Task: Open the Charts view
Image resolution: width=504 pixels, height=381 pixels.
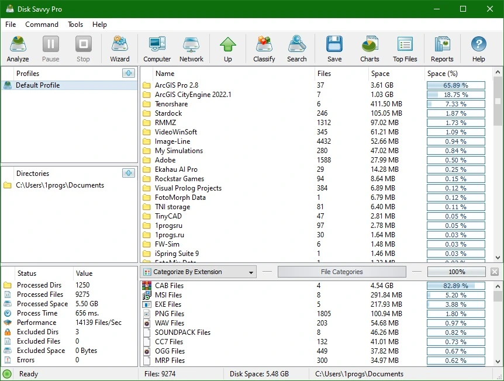Action: 370,49
